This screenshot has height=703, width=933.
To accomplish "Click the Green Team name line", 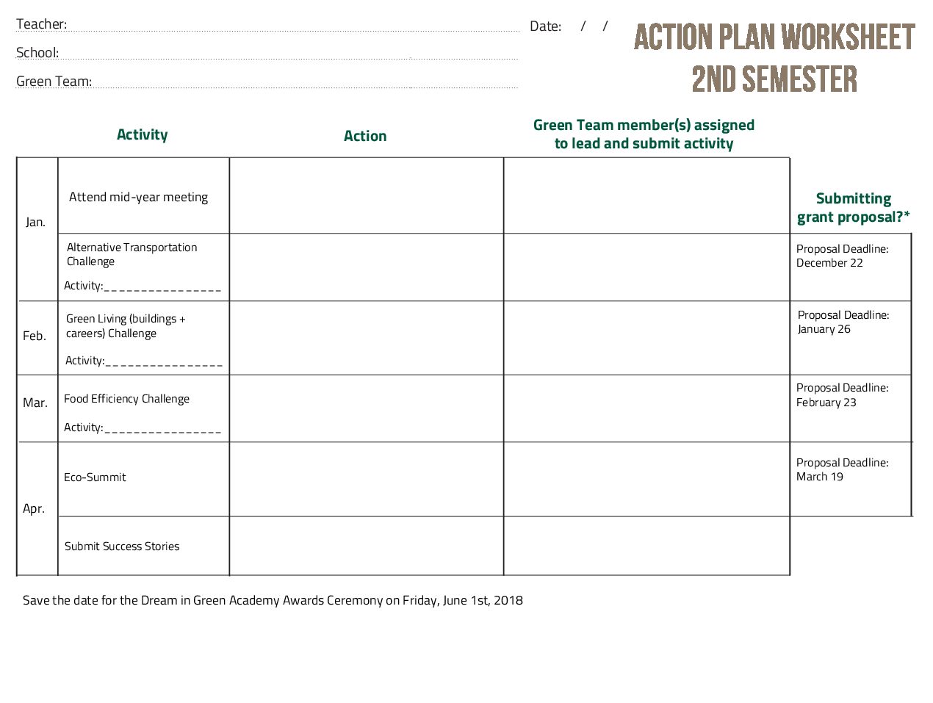I will coord(306,84).
